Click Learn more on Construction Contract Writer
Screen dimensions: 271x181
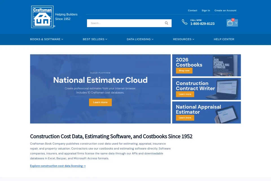point(185,94)
